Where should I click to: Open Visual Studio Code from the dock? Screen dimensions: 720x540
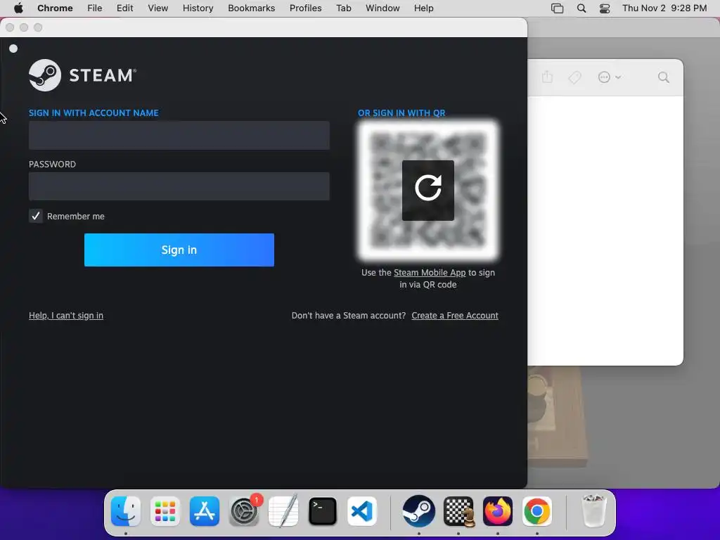[x=362, y=511]
